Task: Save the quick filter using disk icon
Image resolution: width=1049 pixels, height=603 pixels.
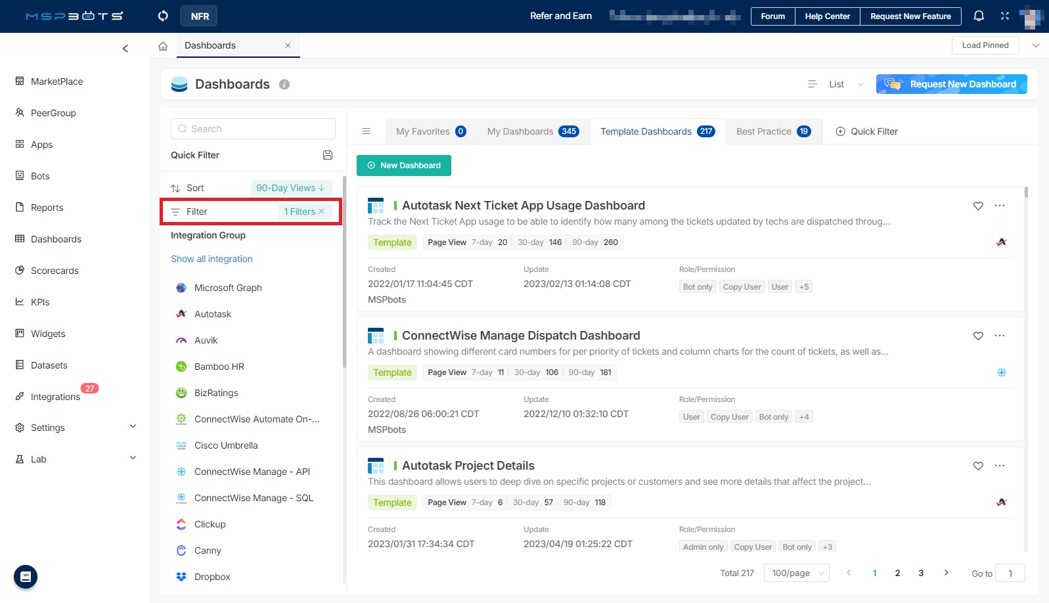Action: point(328,155)
